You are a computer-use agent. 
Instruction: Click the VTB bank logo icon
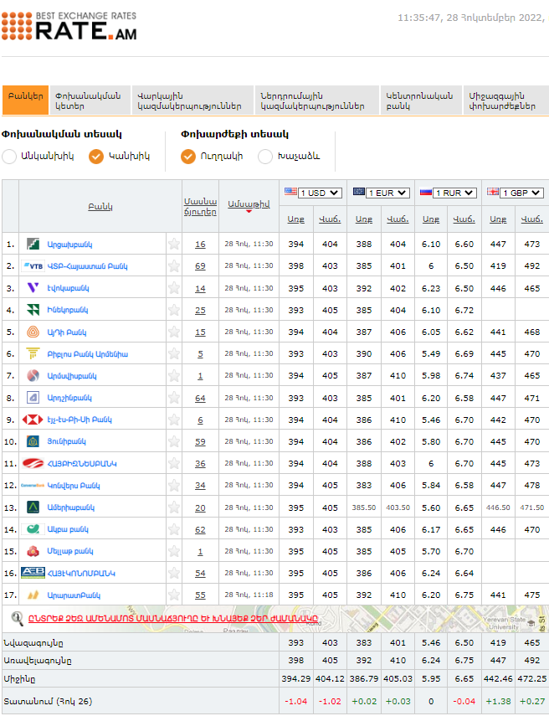click(33, 265)
